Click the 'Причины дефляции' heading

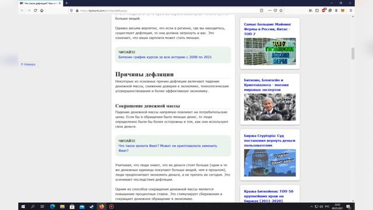145,74
